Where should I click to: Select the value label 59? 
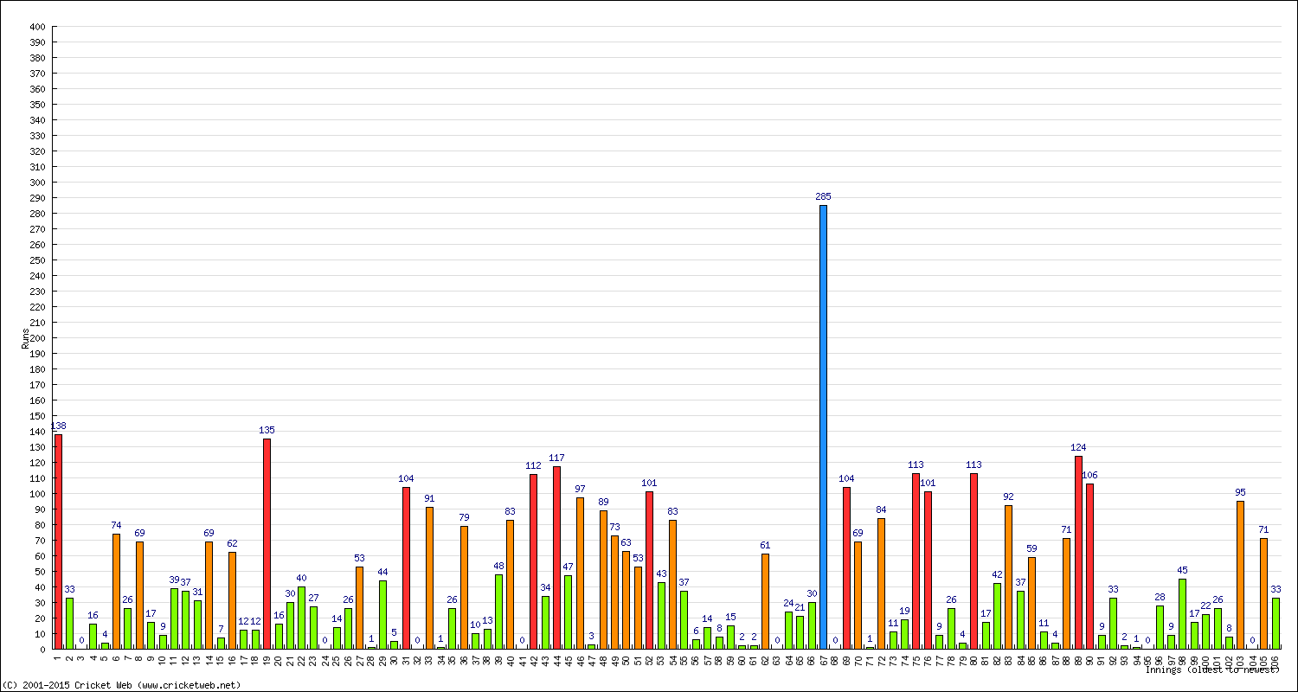1031,548
